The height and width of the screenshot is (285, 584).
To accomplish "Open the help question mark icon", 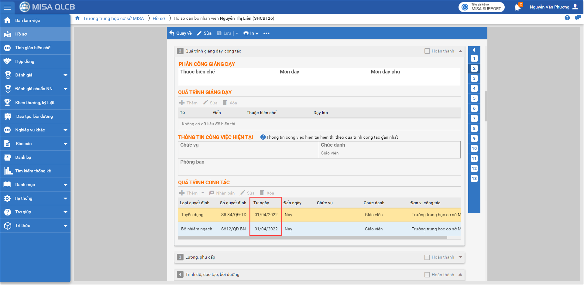I will [567, 18].
